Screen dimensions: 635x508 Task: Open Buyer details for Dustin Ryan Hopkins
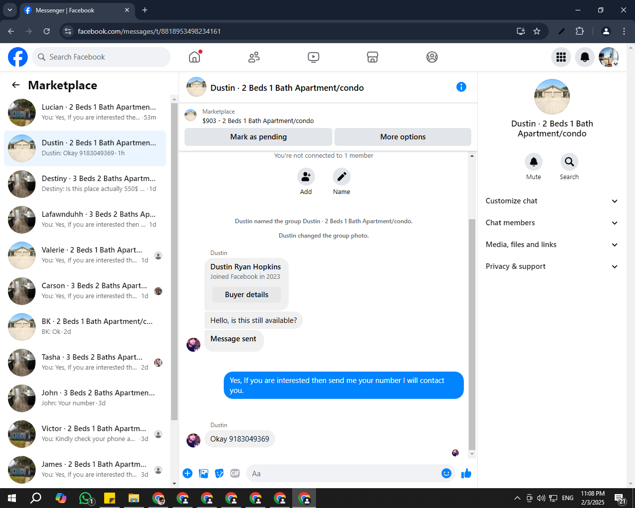[x=247, y=295]
